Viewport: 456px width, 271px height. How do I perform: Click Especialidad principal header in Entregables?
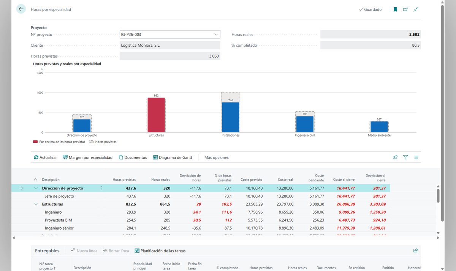(142, 266)
